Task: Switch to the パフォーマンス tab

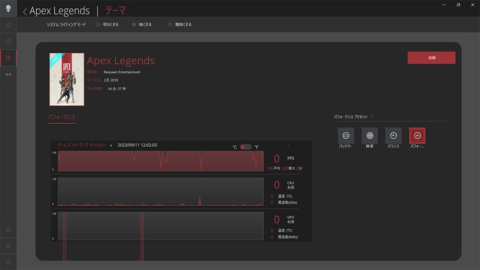Action: coord(61,117)
